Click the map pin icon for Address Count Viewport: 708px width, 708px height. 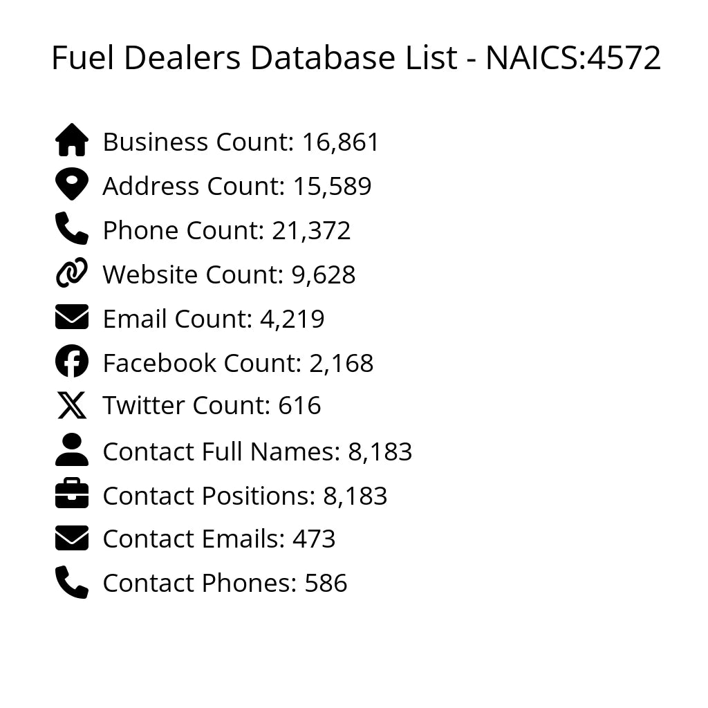[x=72, y=185]
